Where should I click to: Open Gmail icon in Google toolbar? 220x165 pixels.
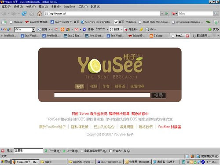[x=76, y=29]
